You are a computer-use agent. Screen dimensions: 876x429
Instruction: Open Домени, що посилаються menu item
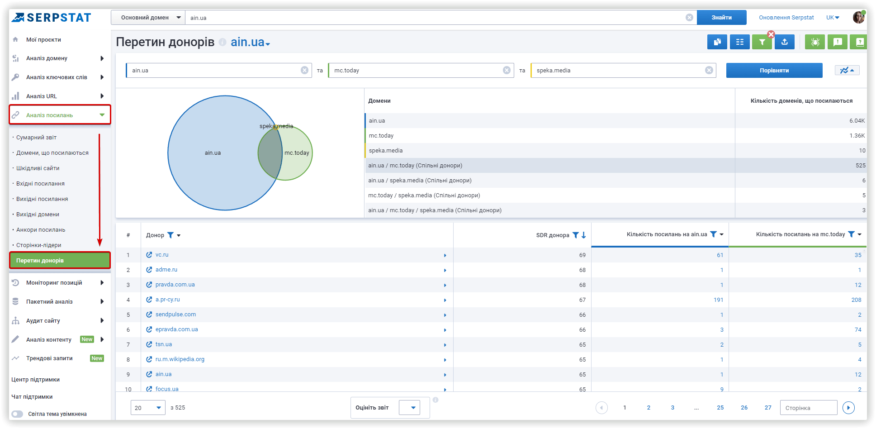click(x=52, y=153)
